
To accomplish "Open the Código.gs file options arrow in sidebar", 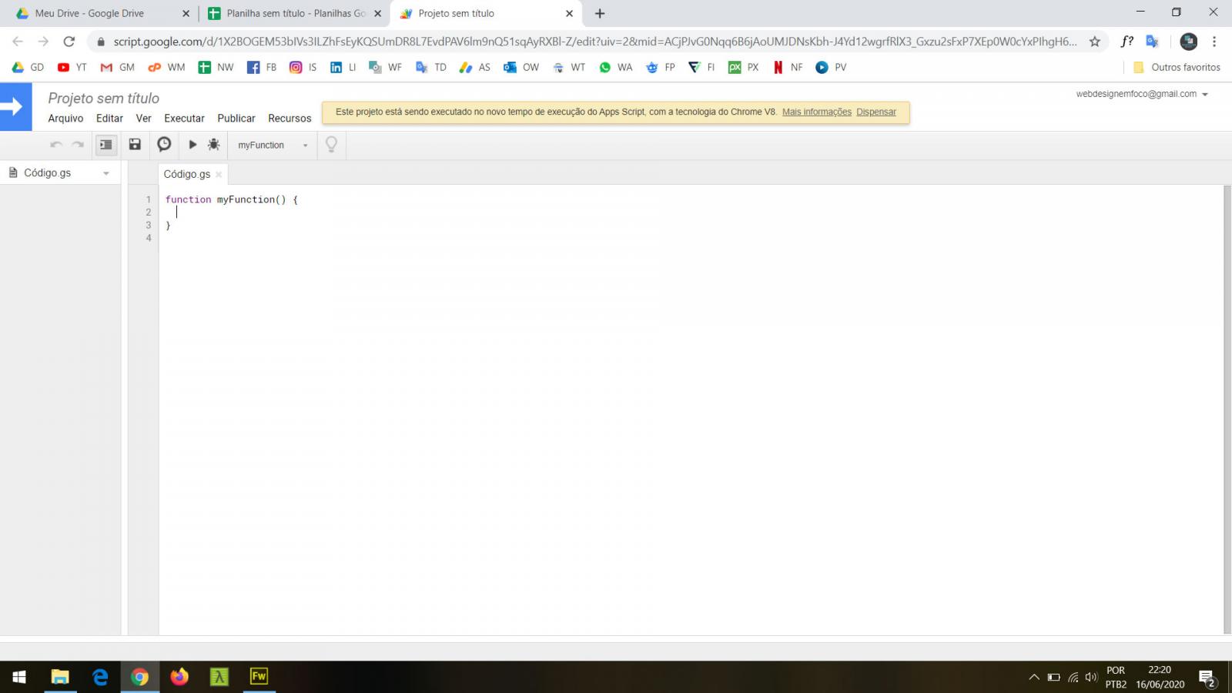I will click(x=106, y=173).
